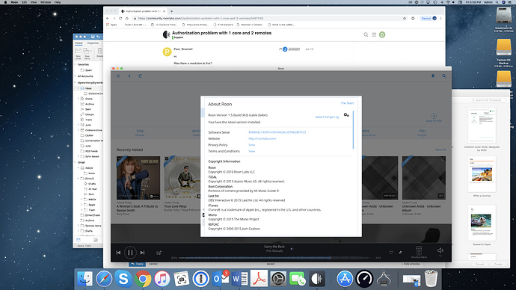Collapse the Gmail account tree

[75, 162]
